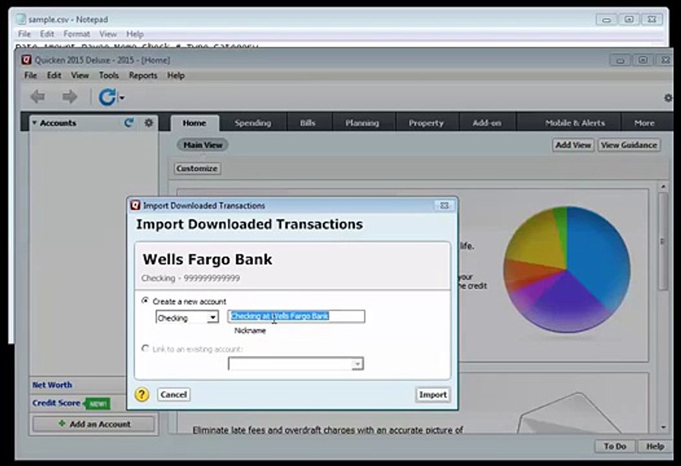Open the Quicken Tools menu

109,75
